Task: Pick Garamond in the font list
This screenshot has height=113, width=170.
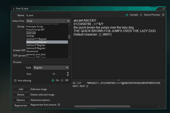Action: click(32, 51)
